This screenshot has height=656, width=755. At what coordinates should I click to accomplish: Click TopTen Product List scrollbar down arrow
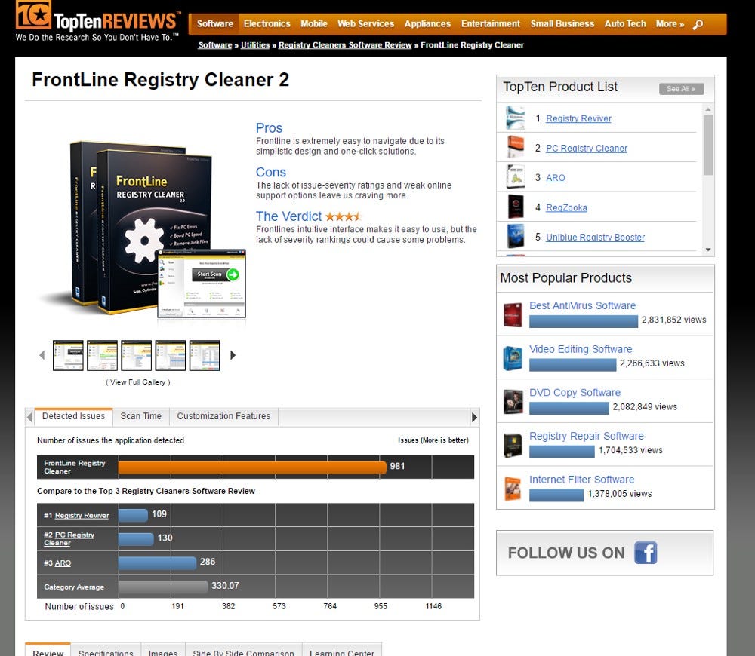tap(708, 250)
